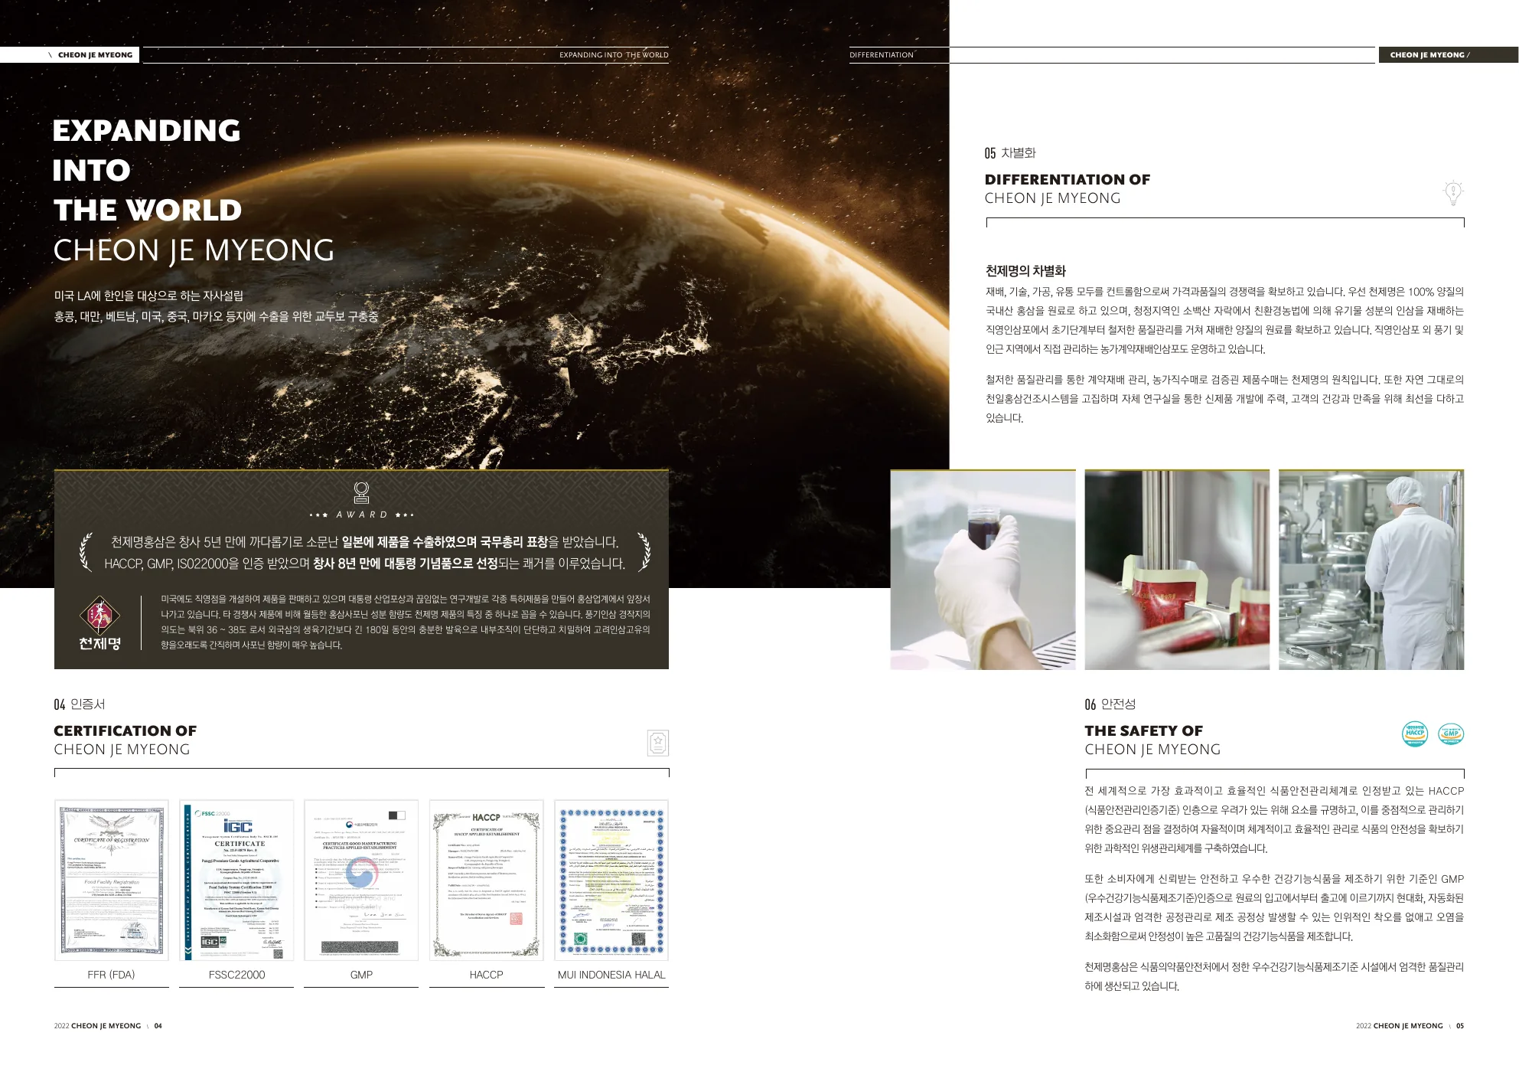Screen dimensions: 1519x1075
Task: Select the photo of gloved hand holding vial
Action: click(983, 570)
